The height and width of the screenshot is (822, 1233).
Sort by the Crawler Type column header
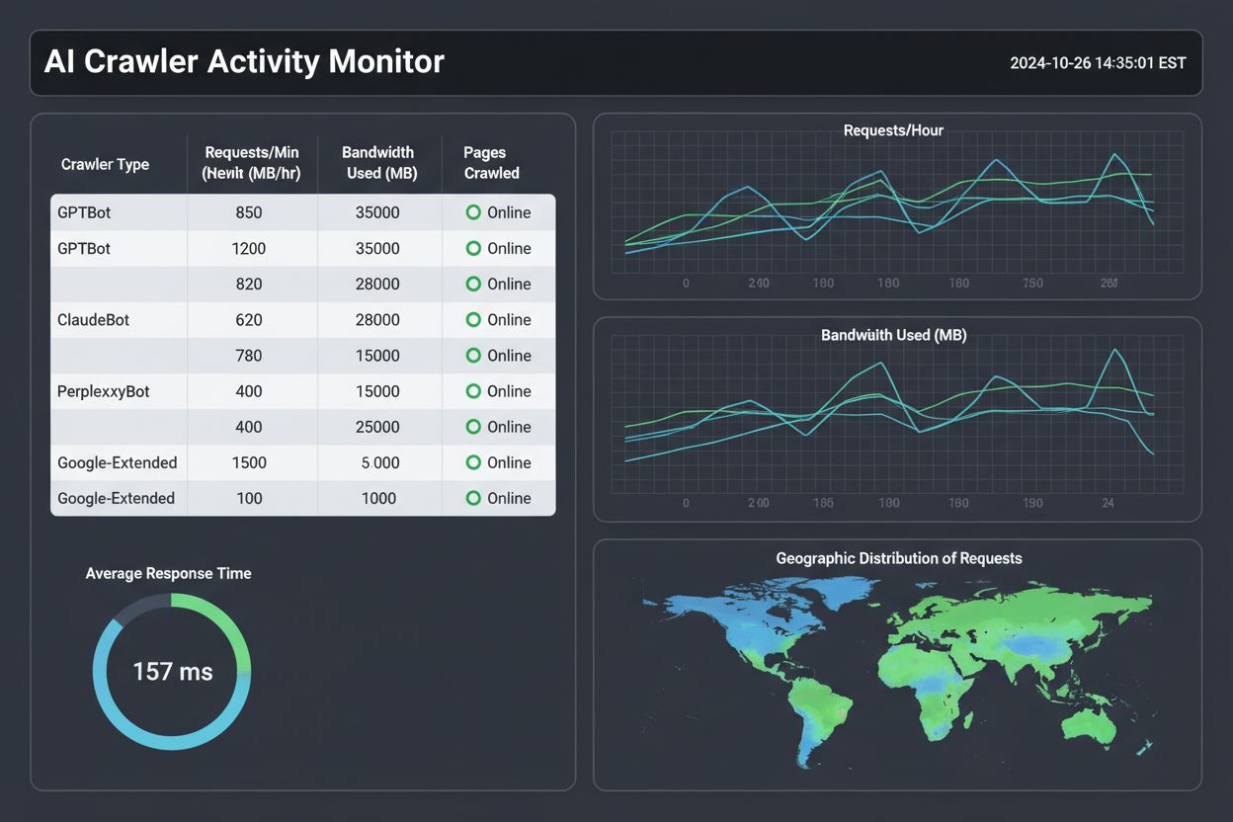pos(106,164)
